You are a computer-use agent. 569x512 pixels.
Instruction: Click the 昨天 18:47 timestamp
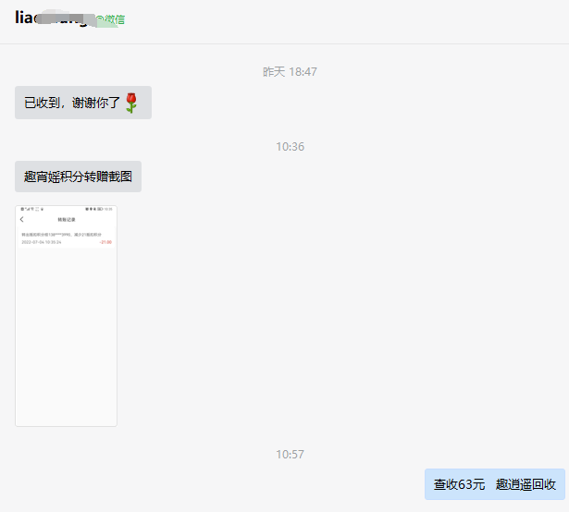[290, 71]
